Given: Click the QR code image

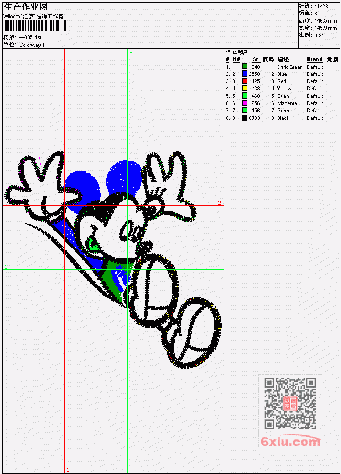Looking at the screenshot, I should 290,404.
